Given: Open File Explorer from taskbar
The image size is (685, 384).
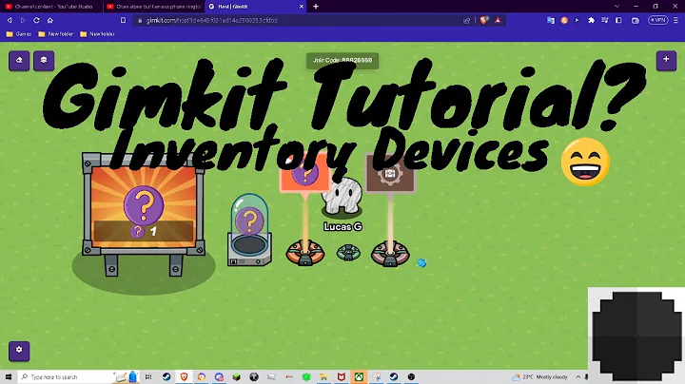Looking at the screenshot, I should (323, 376).
